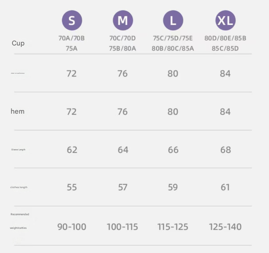The width and height of the screenshot is (269, 253).
Task: Click the purple S size badge
Action: [x=72, y=21]
